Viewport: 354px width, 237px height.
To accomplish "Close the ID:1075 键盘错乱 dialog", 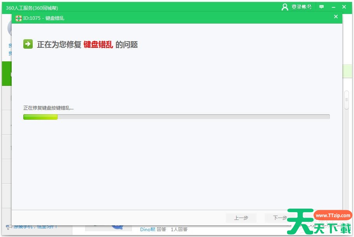I will [x=336, y=16].
